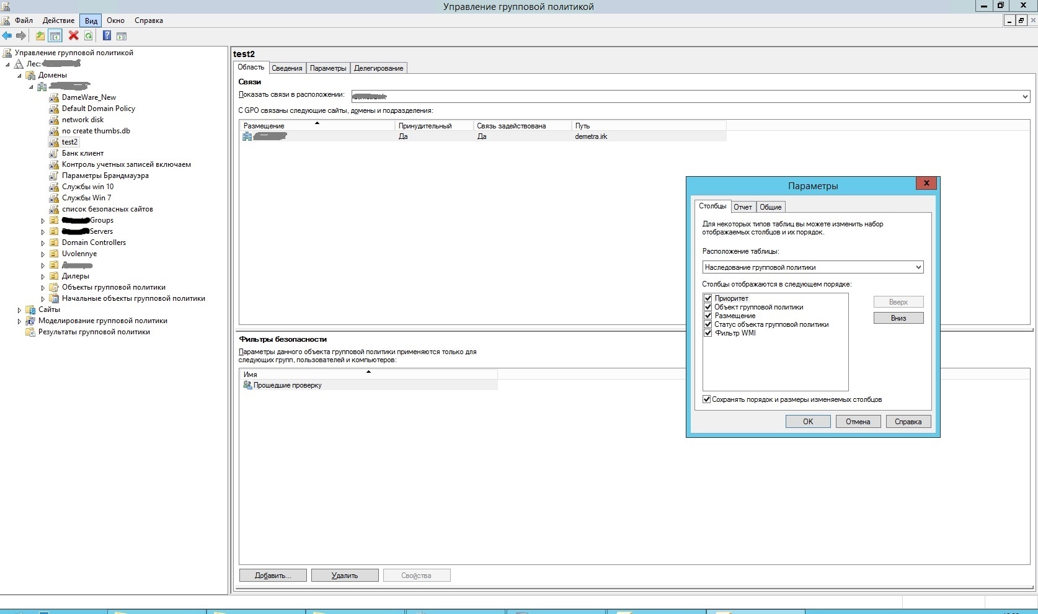Click the Объекты групповой политики container icon

click(x=54, y=287)
